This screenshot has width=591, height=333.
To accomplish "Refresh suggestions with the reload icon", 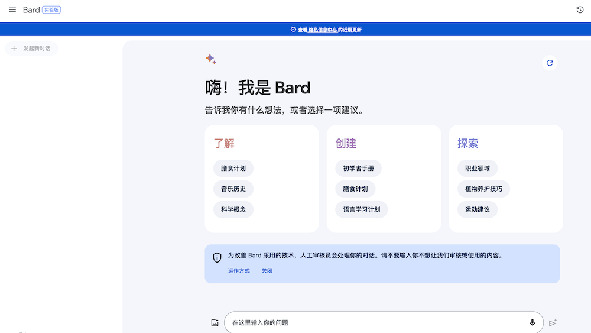I will click(550, 63).
